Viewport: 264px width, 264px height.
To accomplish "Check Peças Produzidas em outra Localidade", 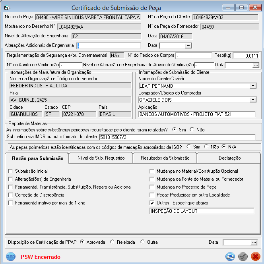I will 152,195.
